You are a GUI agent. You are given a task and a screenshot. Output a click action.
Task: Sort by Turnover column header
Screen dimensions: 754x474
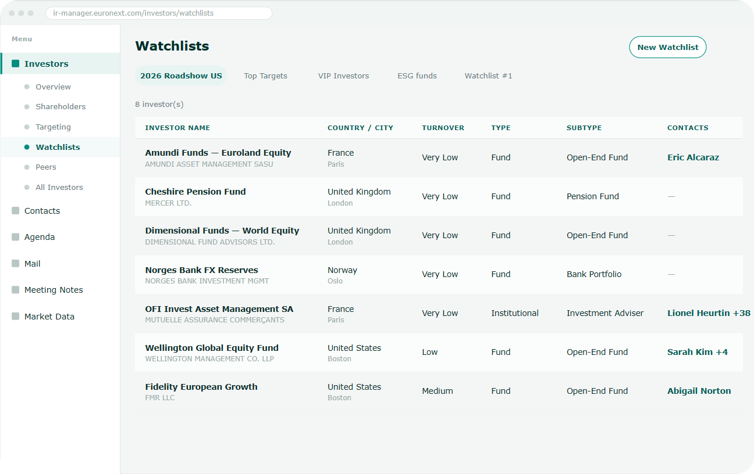[443, 128]
